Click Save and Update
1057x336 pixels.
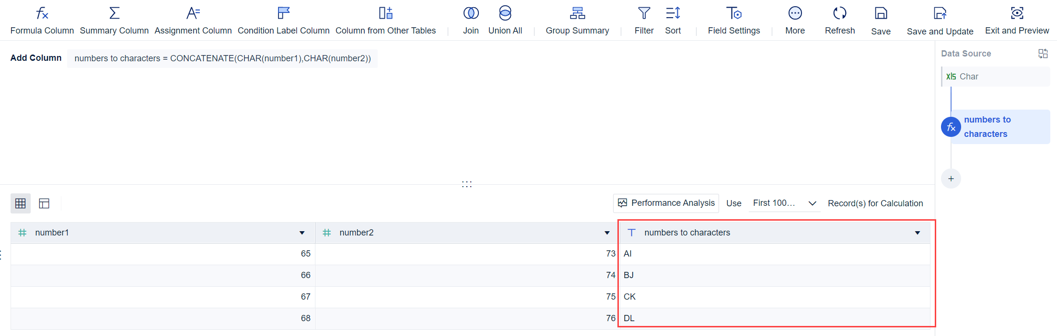[940, 21]
